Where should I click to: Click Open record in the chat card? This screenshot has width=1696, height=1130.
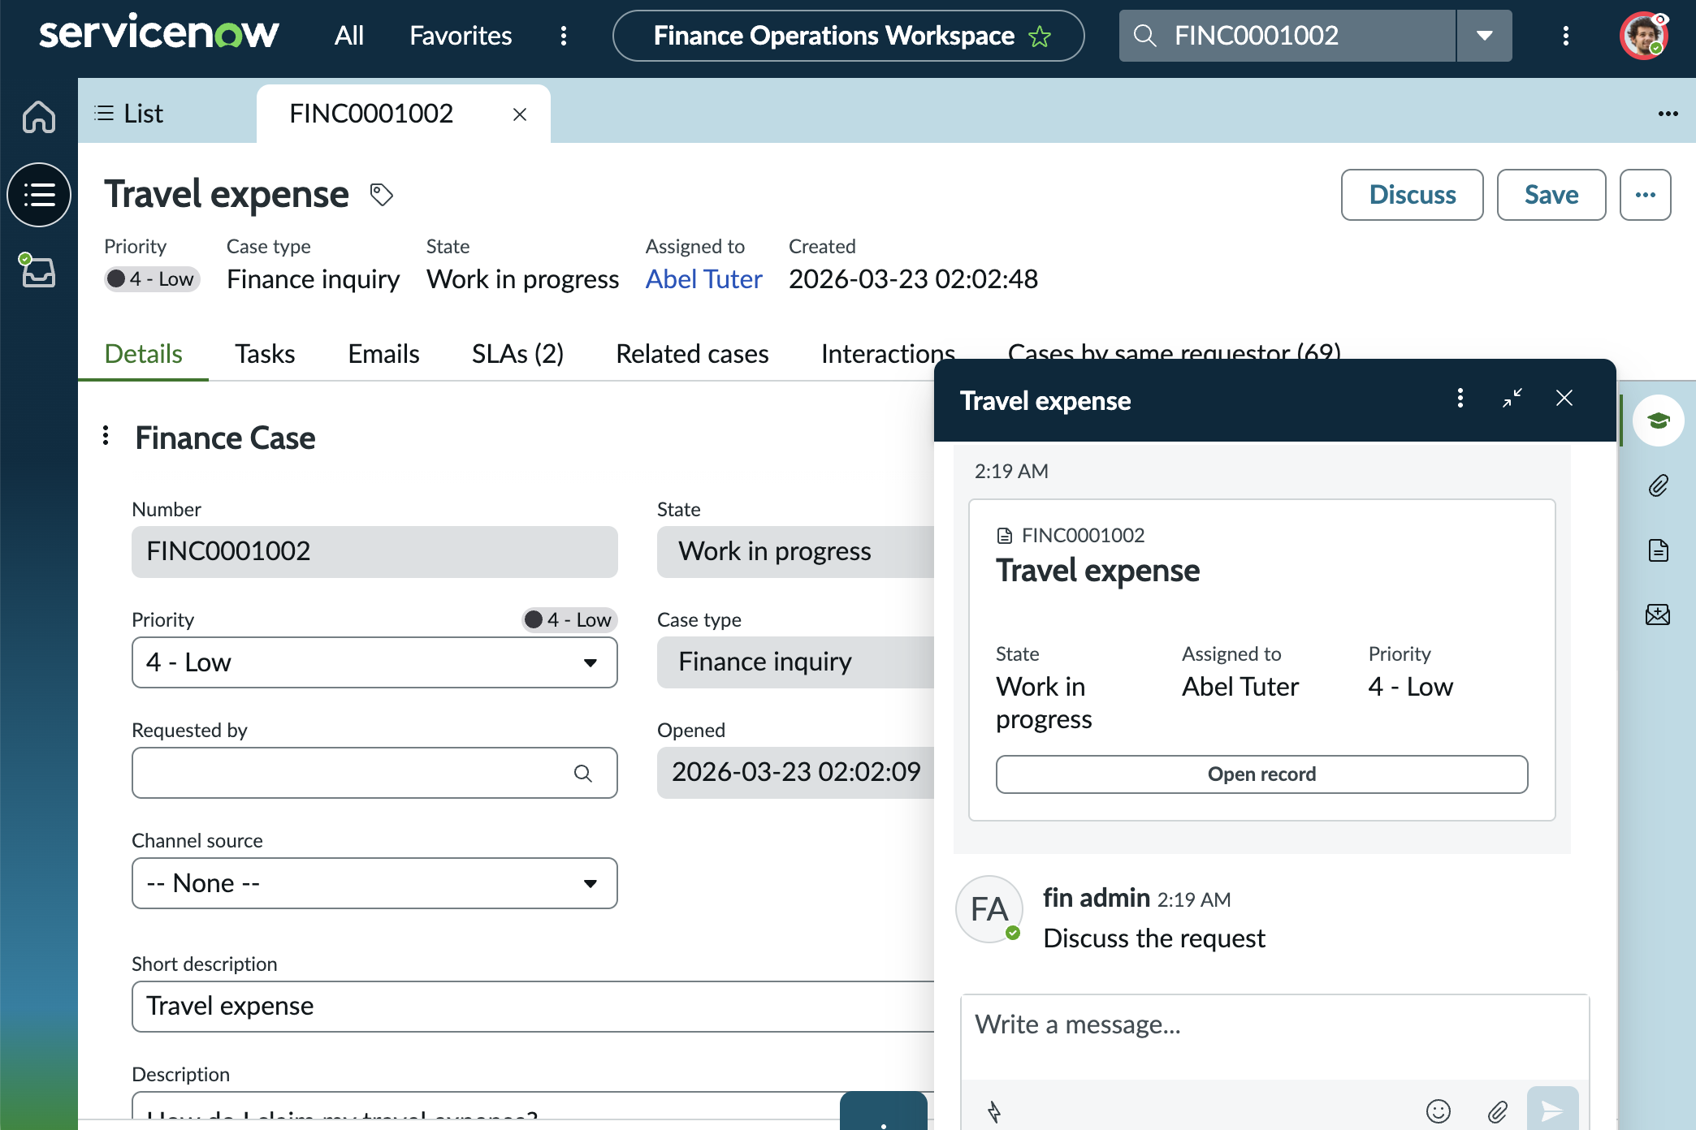[x=1262, y=774]
